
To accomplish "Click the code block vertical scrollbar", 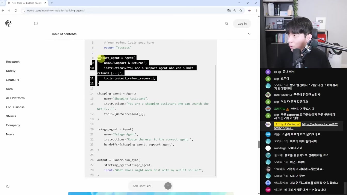I will (215, 120).
